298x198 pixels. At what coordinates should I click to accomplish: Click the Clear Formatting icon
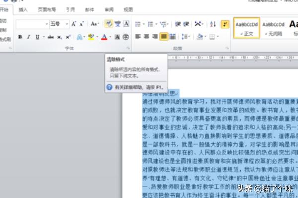(109, 24)
